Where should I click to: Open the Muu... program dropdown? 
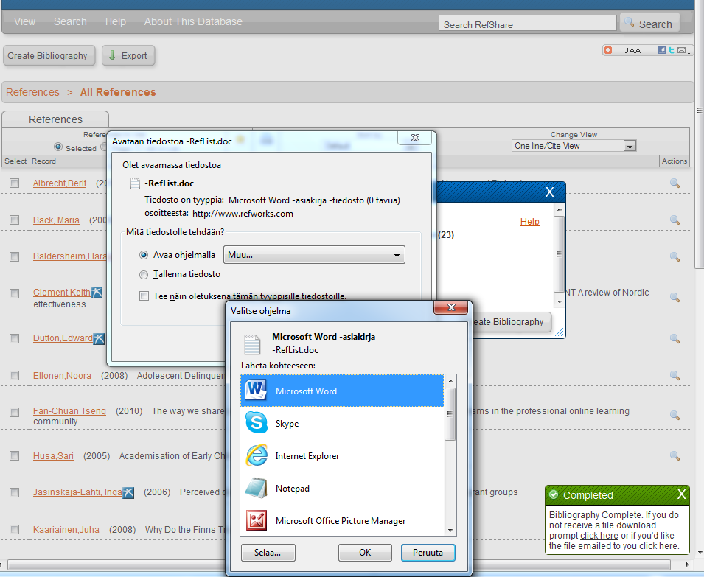pos(314,255)
